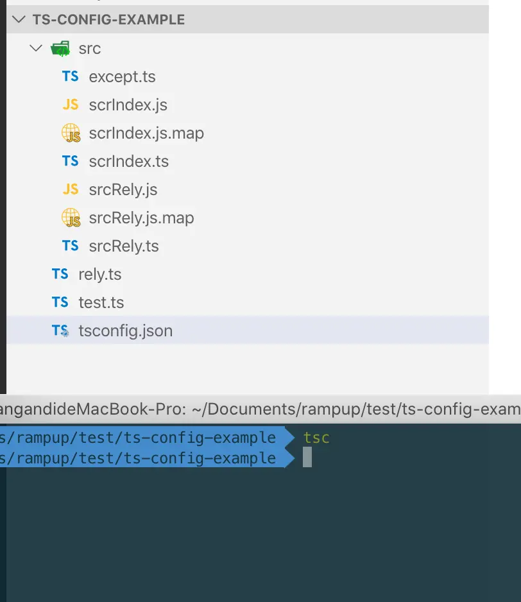Click the green src folder icon

point(60,48)
